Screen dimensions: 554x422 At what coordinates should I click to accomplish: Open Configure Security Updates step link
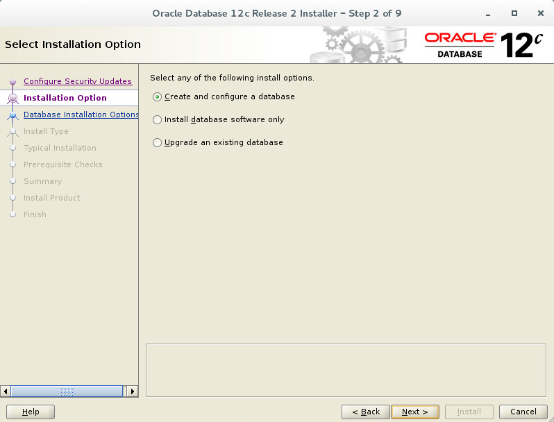click(x=78, y=81)
